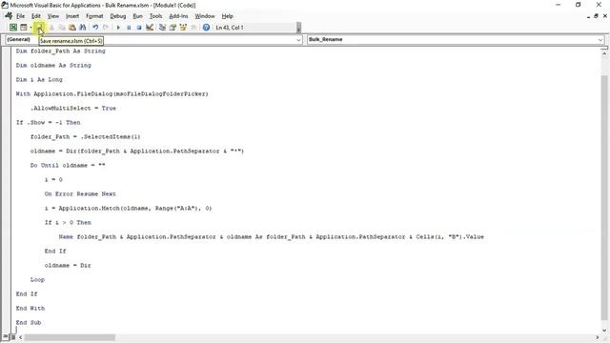Open the Tools menu

point(155,16)
